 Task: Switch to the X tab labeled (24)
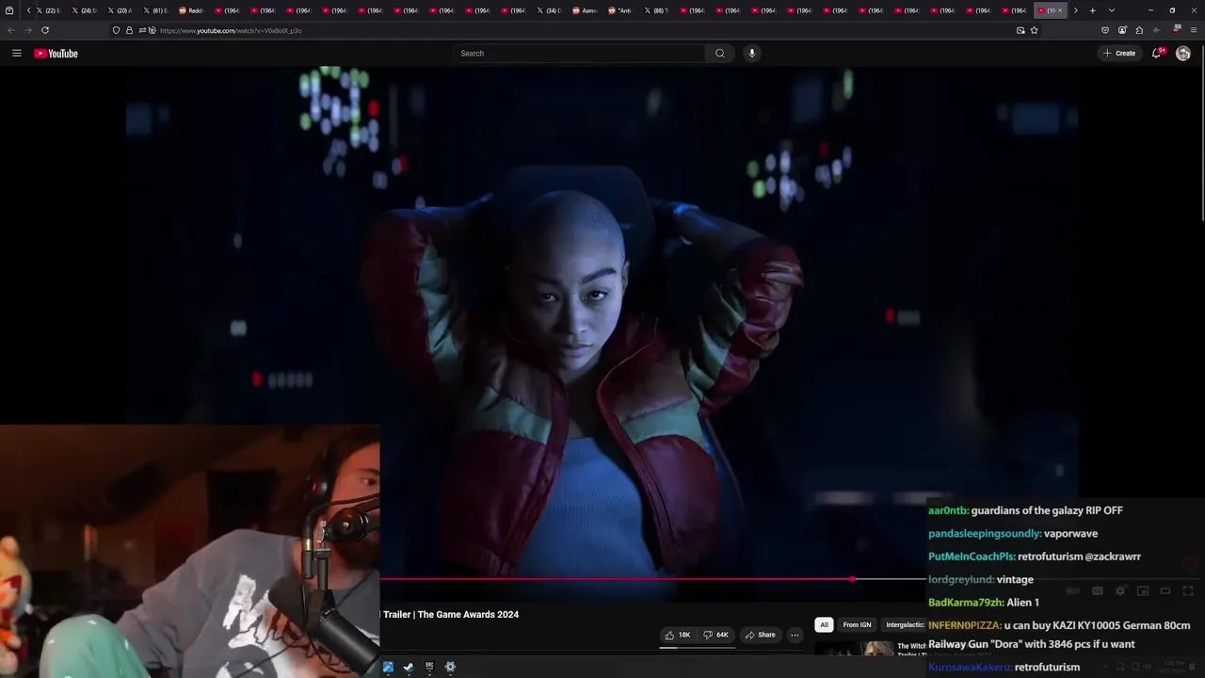(x=87, y=10)
